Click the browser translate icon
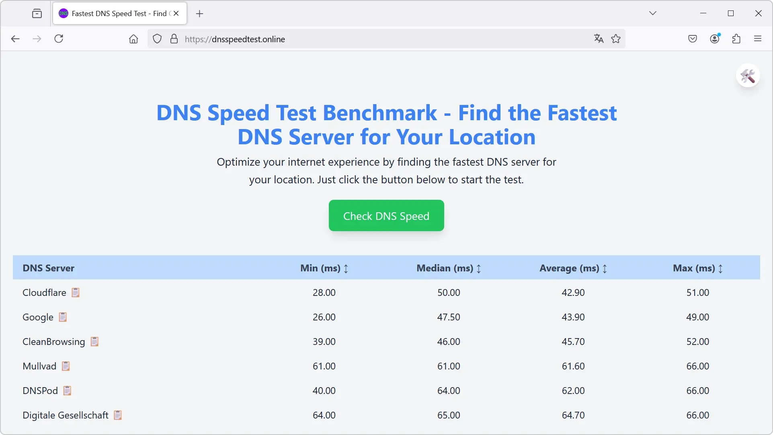 pyautogui.click(x=598, y=39)
